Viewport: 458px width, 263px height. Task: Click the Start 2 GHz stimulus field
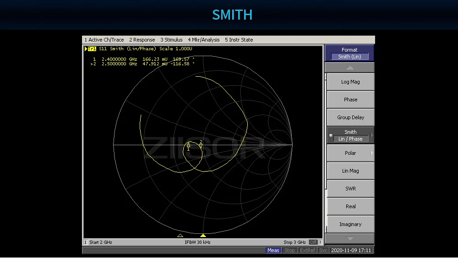coord(101,242)
